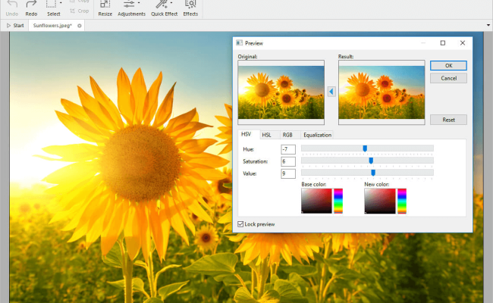Click the Original preview thumbnail
Viewport: 493px width, 303px height.
(x=281, y=92)
